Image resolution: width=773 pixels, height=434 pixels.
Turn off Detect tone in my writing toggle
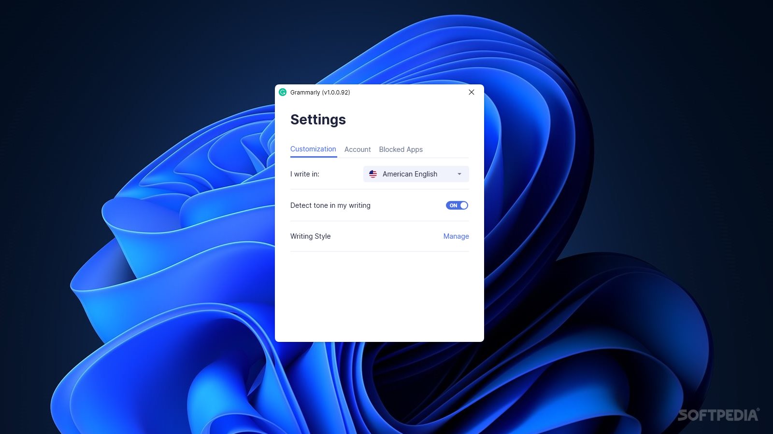[x=457, y=205]
